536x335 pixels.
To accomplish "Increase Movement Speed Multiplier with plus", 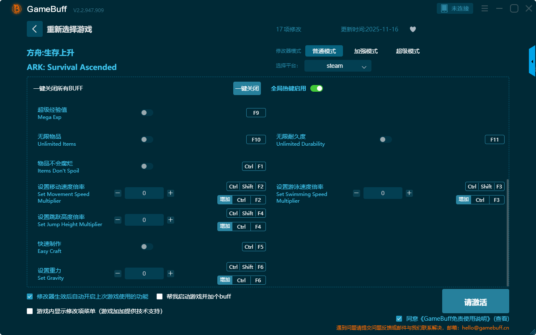I will click(170, 193).
